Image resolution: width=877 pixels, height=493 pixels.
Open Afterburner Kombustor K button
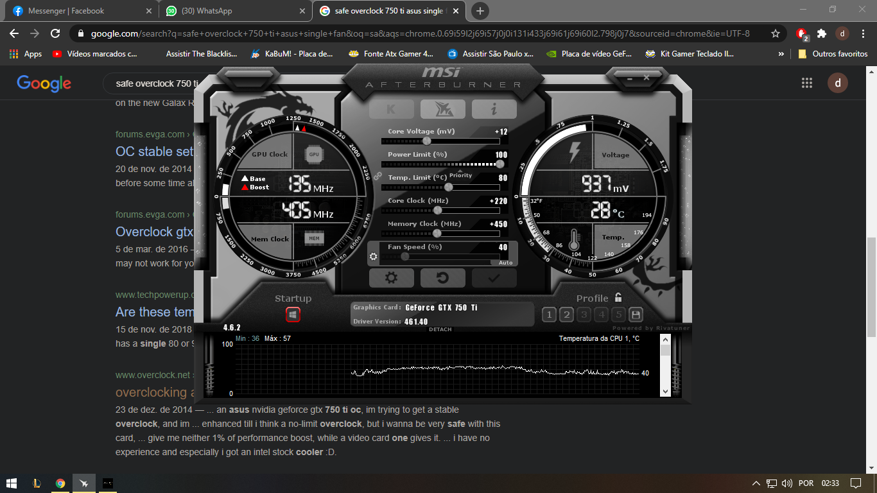click(391, 109)
